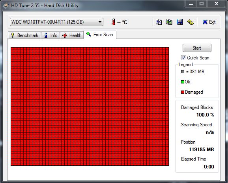The width and height of the screenshot is (228, 183).
Task: Click the HD Tune title bar app icon
Action: click(x=6, y=6)
